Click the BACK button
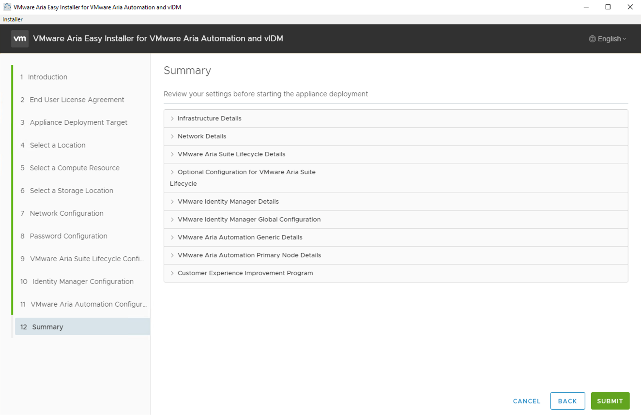 (x=567, y=401)
